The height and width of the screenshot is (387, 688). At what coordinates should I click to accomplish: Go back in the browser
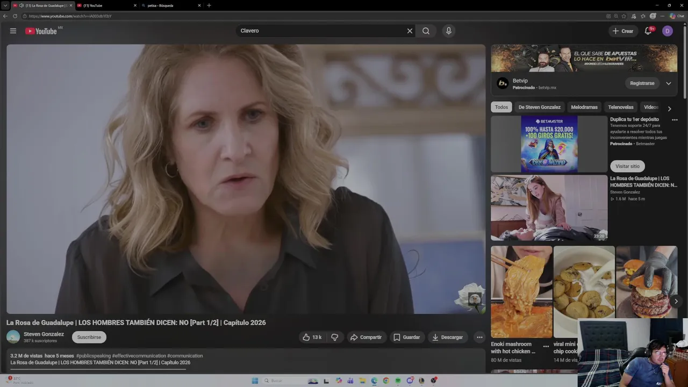click(5, 16)
